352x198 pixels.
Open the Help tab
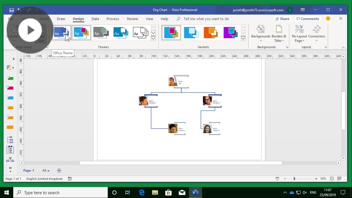(x=164, y=19)
